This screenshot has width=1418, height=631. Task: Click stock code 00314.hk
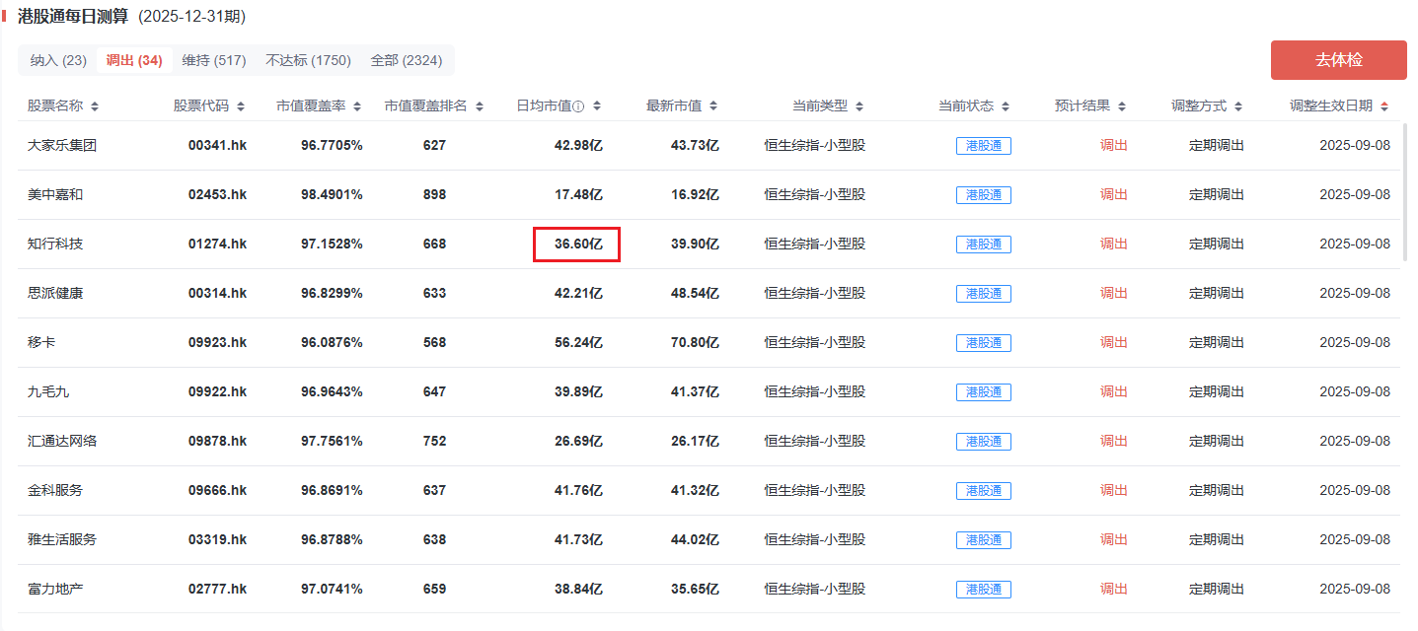click(217, 293)
